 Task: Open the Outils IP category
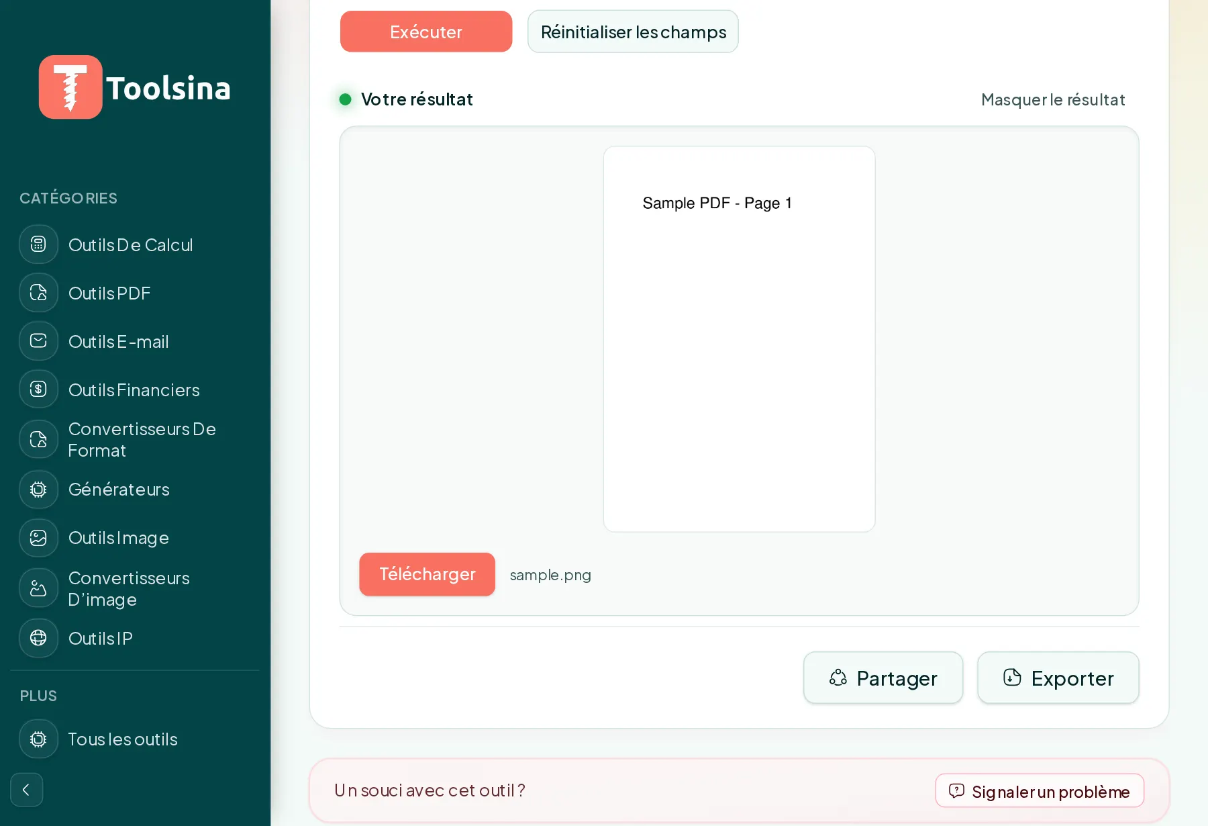click(x=101, y=639)
